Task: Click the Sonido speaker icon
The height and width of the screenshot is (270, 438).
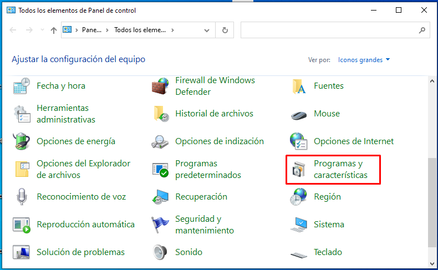Action: [x=160, y=252]
